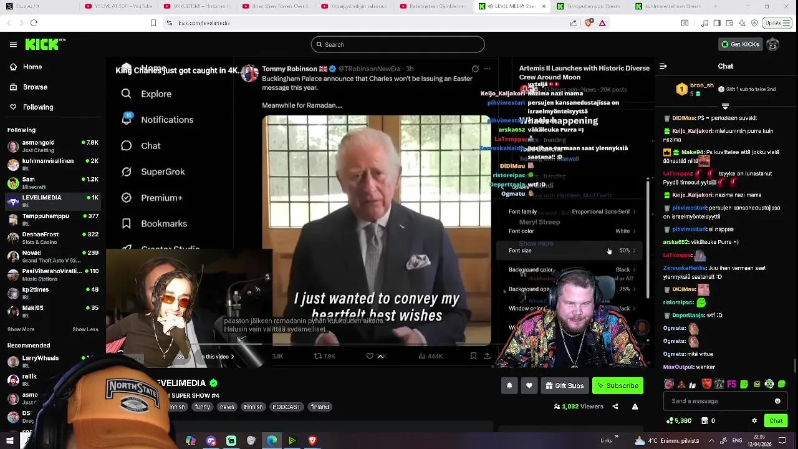The image size is (798, 449).
Task: Click the green Subscribe button
Action: (x=618, y=386)
